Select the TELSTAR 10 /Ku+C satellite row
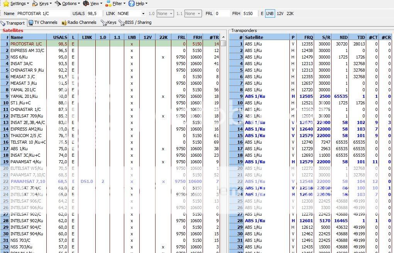This screenshot has width=394, height=253. pos(111,142)
